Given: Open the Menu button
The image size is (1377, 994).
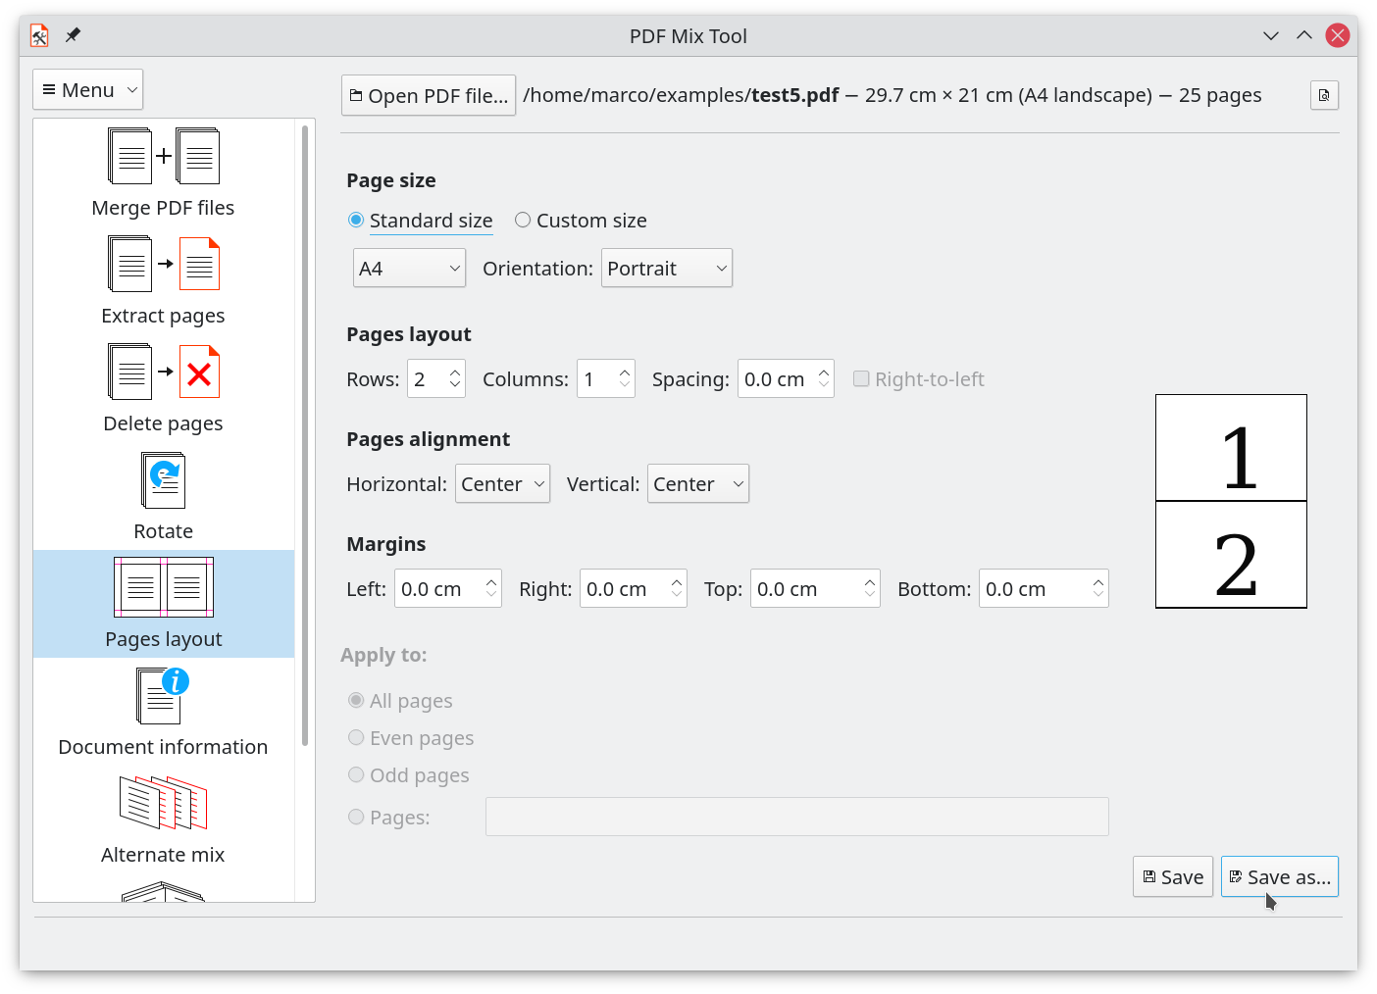Looking at the screenshot, I should click(x=87, y=90).
